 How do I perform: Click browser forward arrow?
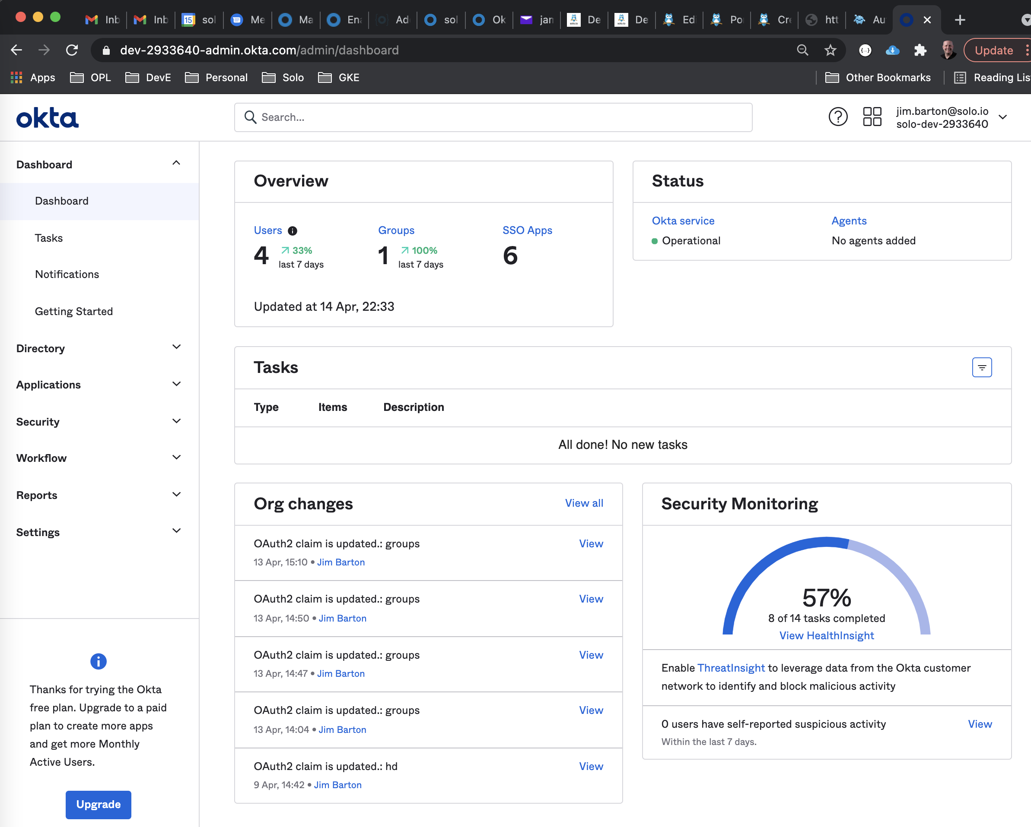tap(44, 50)
